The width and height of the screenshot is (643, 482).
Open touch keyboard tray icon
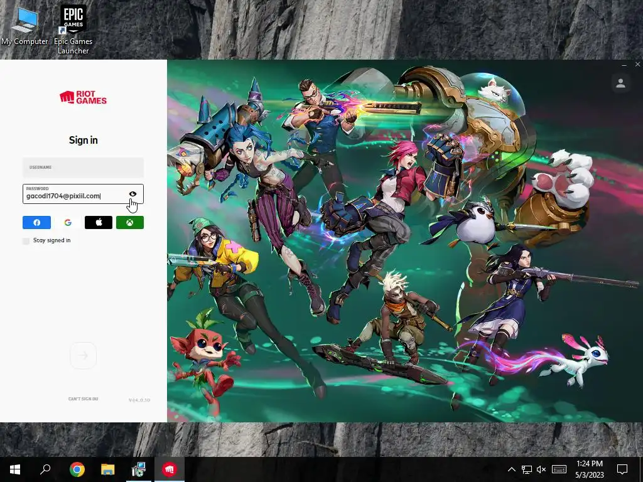(x=559, y=469)
